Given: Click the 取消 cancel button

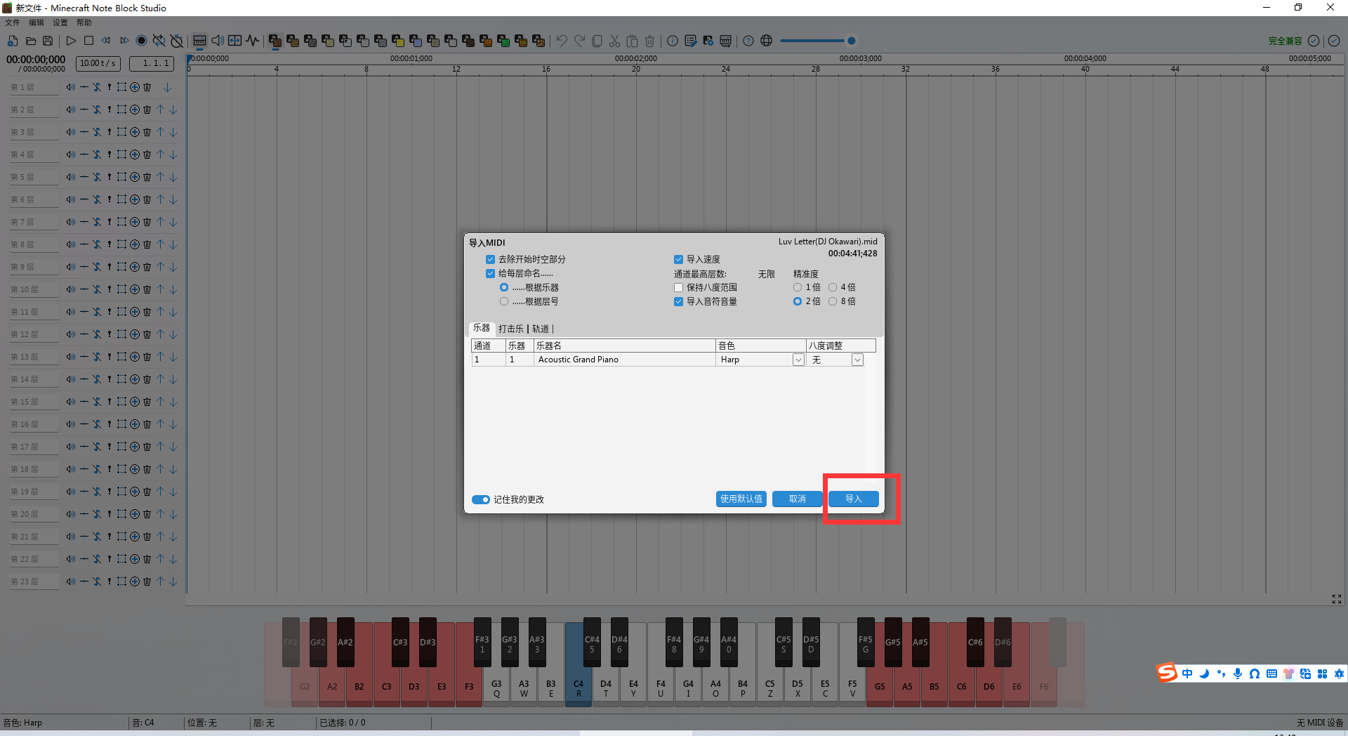Looking at the screenshot, I should [x=797, y=499].
